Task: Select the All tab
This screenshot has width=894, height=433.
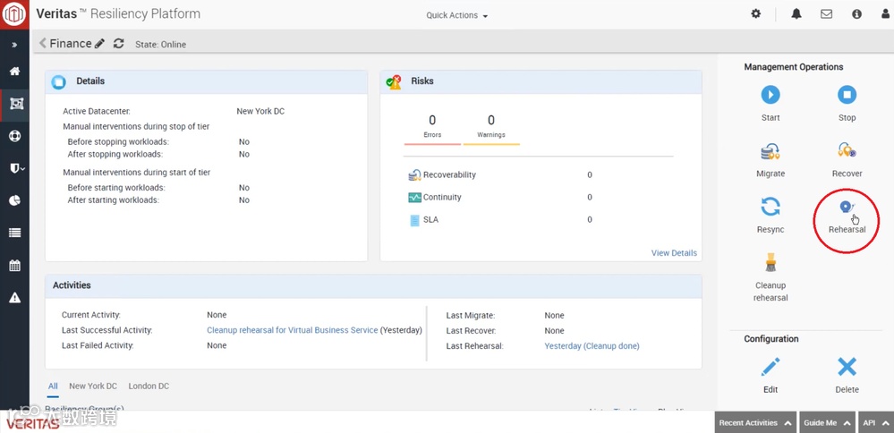Action: (x=53, y=386)
